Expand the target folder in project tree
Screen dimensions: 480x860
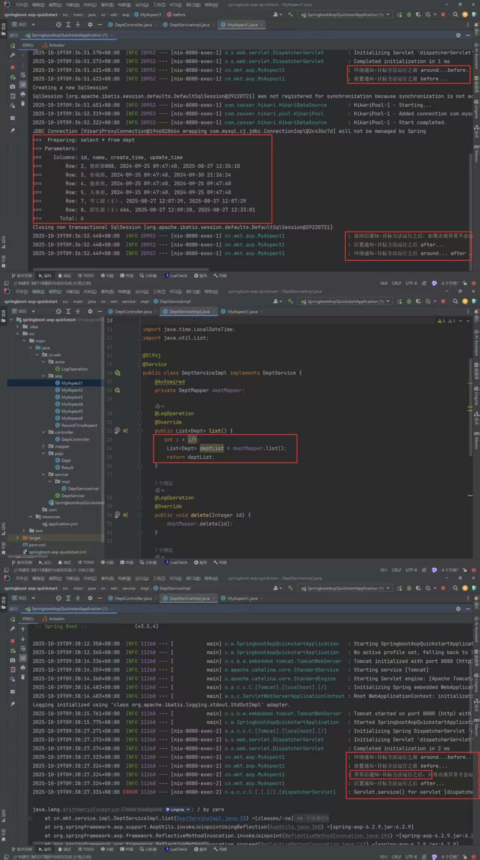pos(17,538)
